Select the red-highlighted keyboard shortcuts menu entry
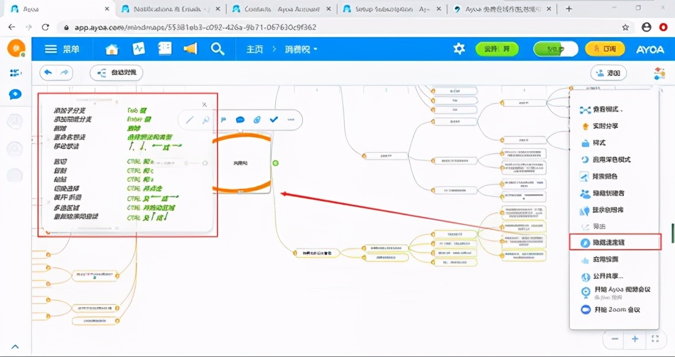Image resolution: width=675 pixels, height=357 pixels. 615,242
